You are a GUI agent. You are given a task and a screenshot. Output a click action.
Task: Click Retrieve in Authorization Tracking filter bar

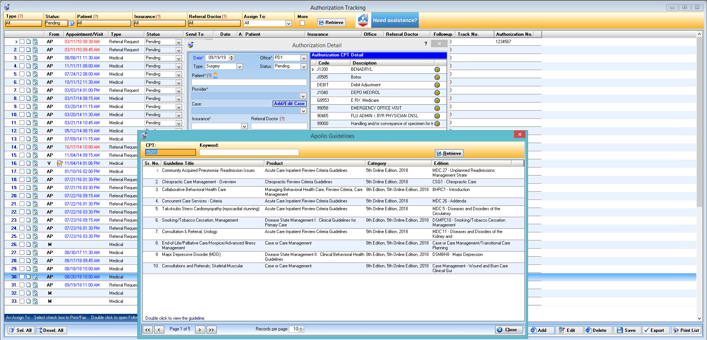click(x=331, y=22)
